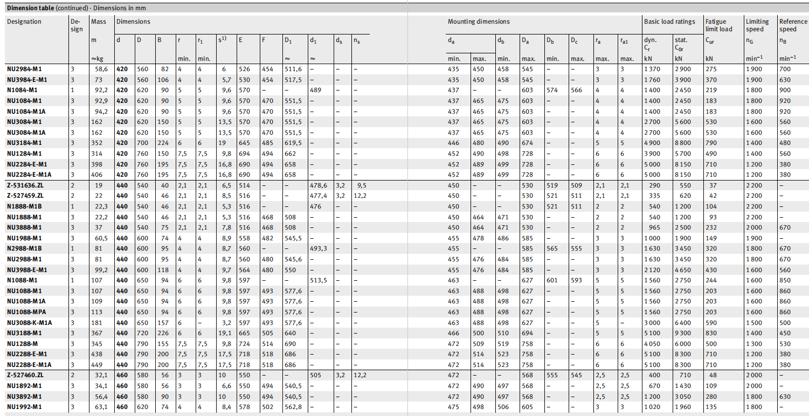Select designation NU1288-M
Viewport: 809px width, 416px height.
[22, 343]
